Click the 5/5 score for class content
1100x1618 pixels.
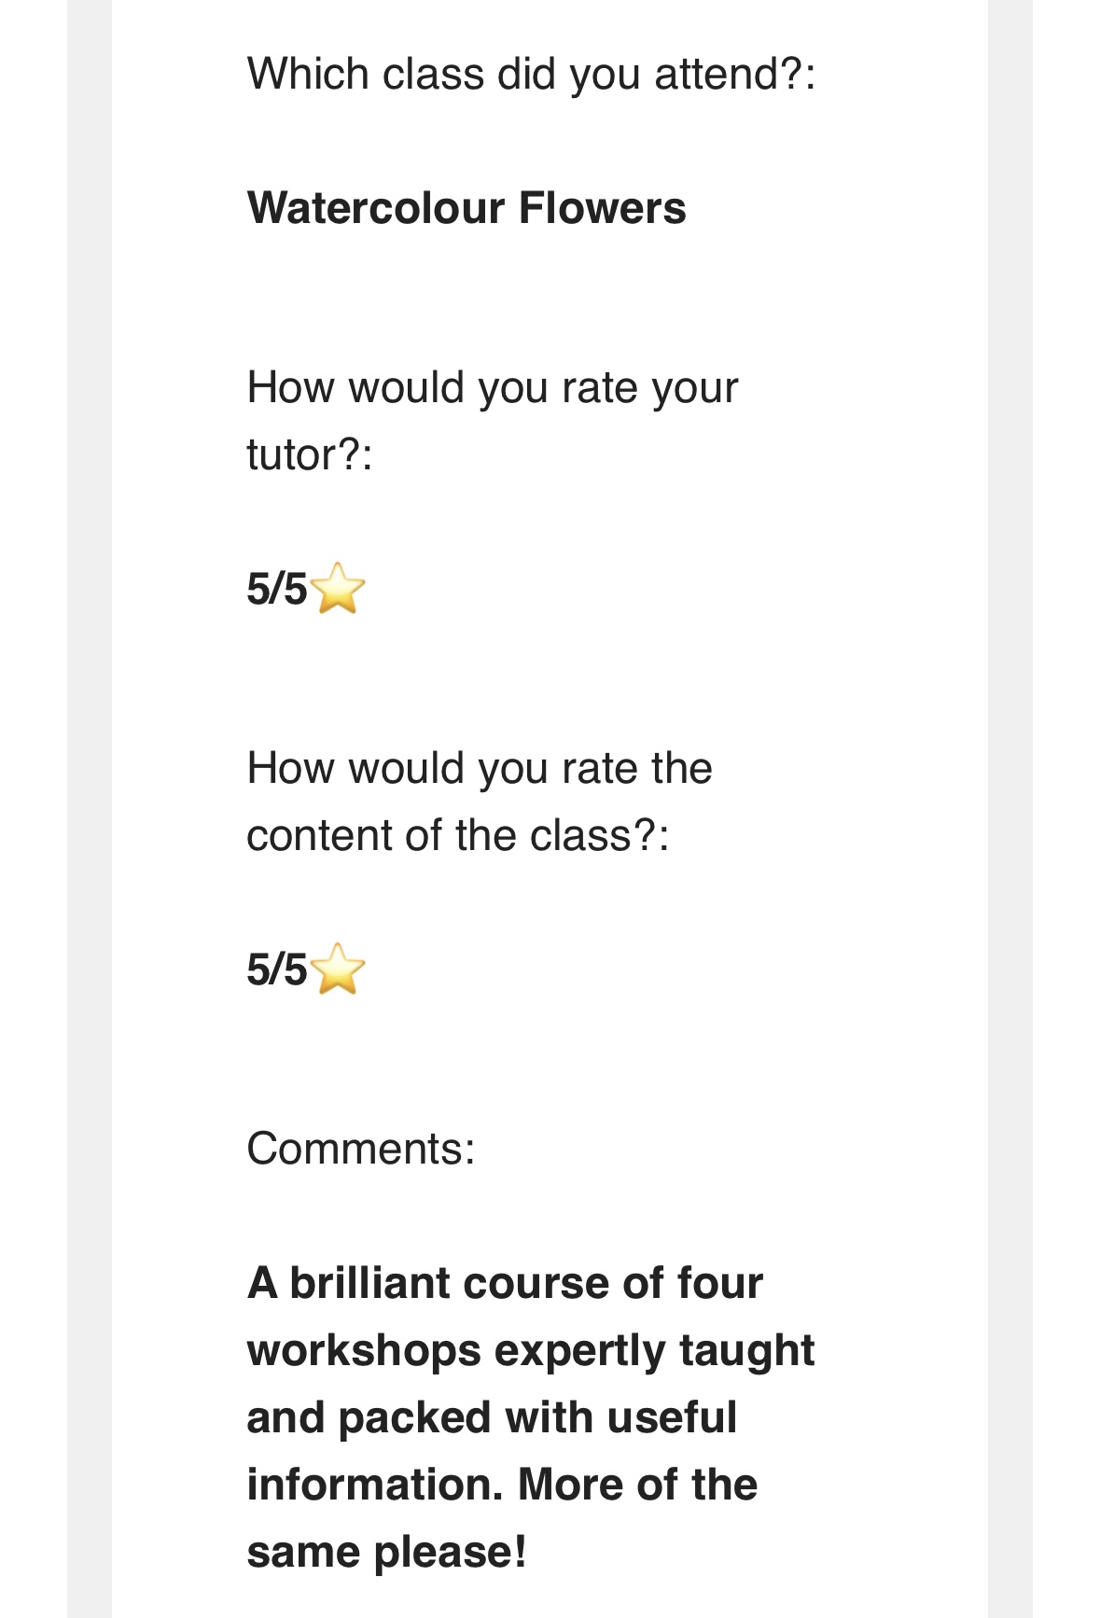tap(276, 969)
